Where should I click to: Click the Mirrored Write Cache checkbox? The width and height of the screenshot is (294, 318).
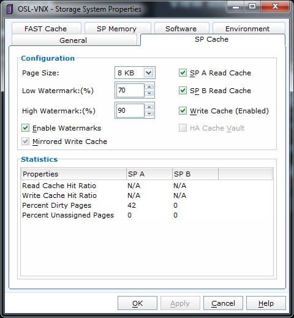(x=26, y=142)
